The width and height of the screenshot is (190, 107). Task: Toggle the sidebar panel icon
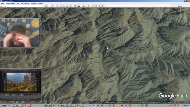53,6
